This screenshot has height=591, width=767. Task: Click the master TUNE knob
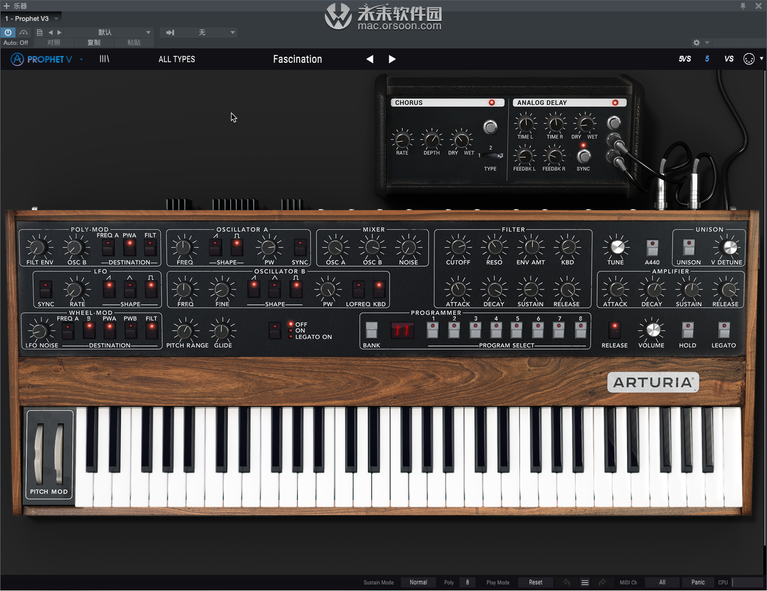616,247
